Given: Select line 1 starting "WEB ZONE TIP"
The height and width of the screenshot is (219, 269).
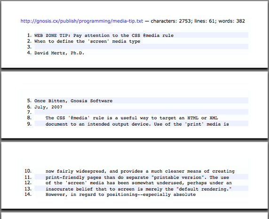Looking at the screenshot, I should [x=141, y=35].
